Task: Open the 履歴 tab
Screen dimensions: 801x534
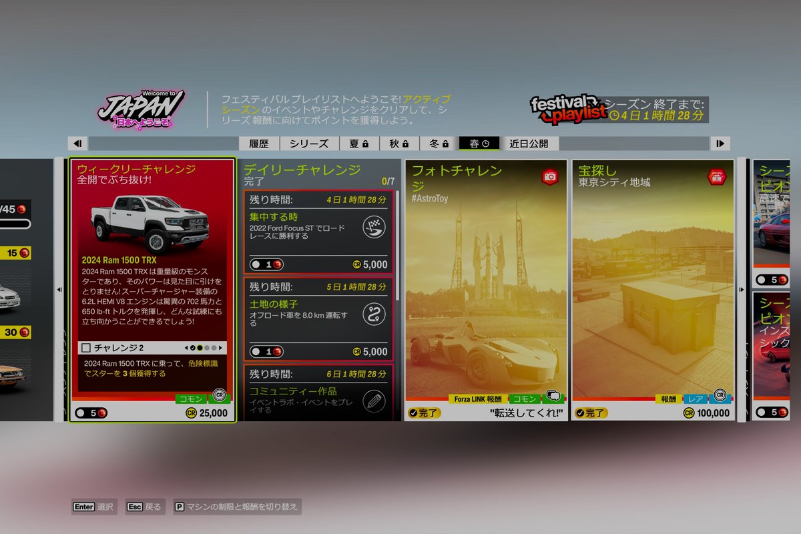Action: pyautogui.click(x=259, y=144)
